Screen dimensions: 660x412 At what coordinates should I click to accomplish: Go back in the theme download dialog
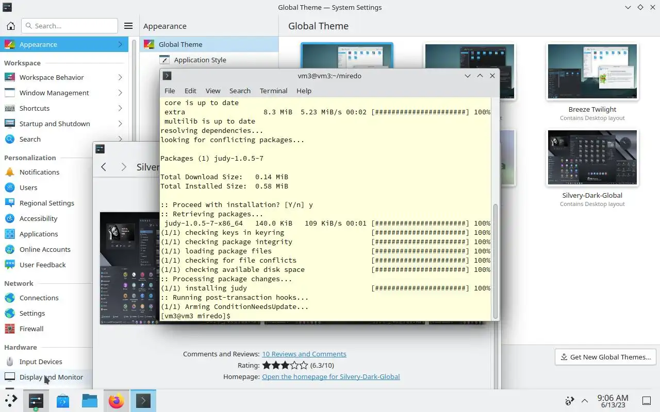point(104,167)
